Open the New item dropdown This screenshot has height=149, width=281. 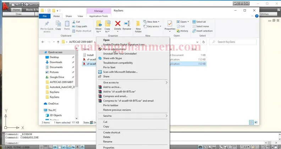(x=151, y=22)
